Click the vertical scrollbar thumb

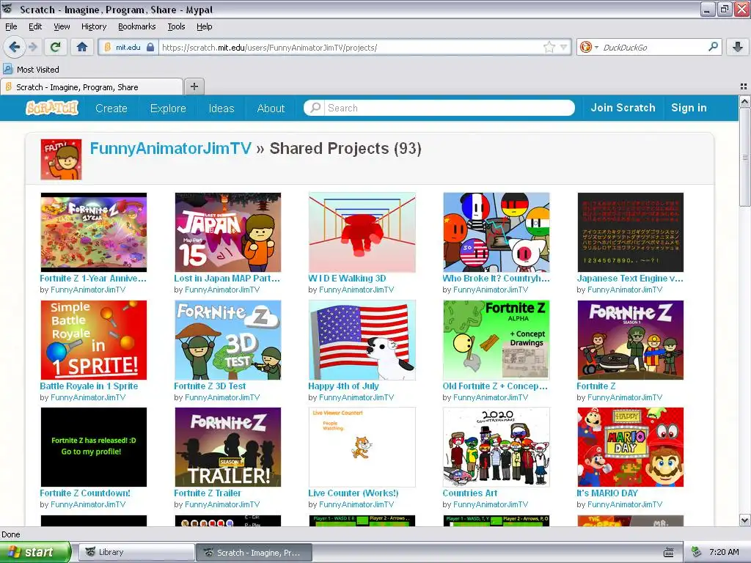pyautogui.click(x=744, y=157)
